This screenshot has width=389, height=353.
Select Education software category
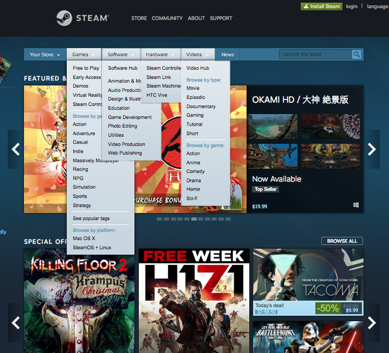coord(119,108)
